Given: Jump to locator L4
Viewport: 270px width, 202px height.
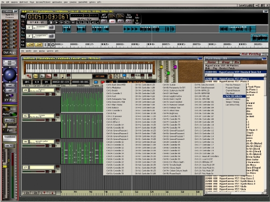Looking at the screenshot, I should pyautogui.click(x=92, y=23).
